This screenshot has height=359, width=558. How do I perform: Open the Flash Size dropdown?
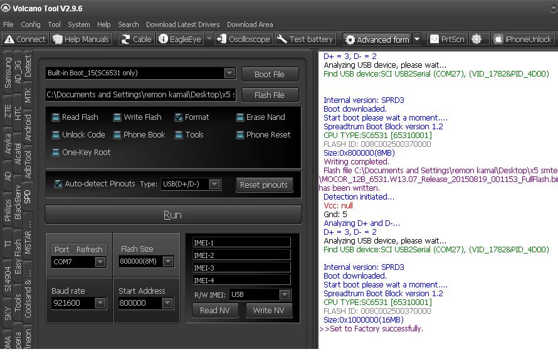pos(168,262)
